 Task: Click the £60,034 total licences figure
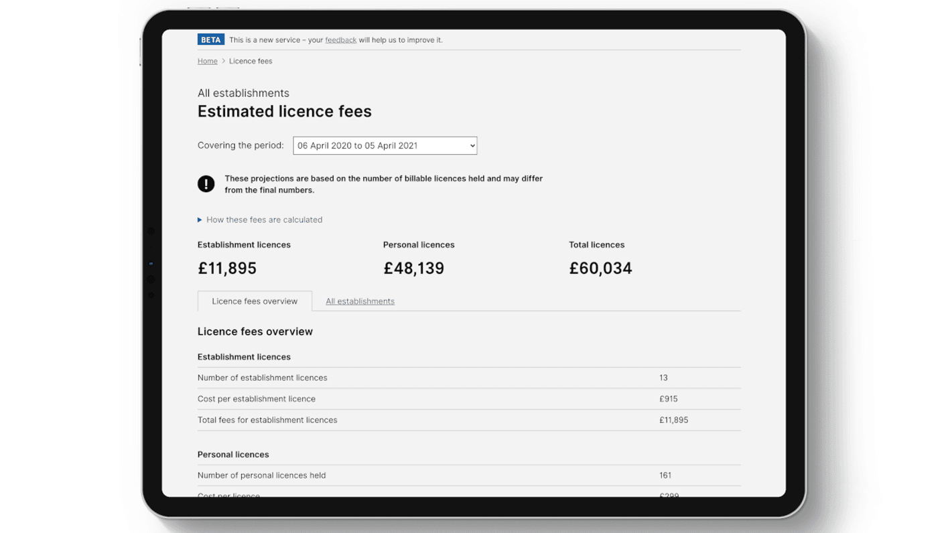click(x=600, y=269)
